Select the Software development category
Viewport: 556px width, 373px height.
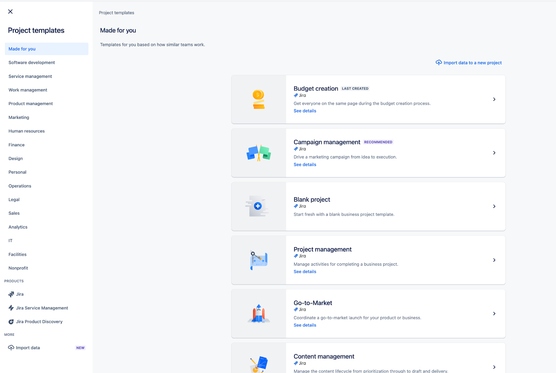32,63
